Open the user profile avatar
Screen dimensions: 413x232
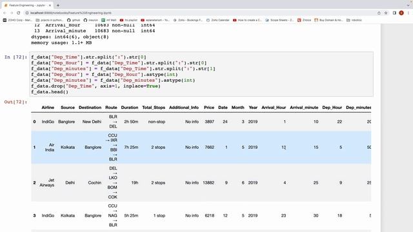(401, 13)
